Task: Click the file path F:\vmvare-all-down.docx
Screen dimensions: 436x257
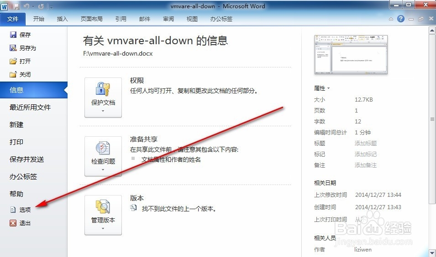Action: pyautogui.click(x=118, y=54)
